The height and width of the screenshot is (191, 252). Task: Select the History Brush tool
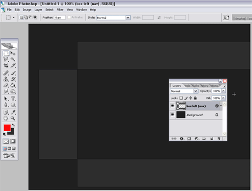[13, 79]
